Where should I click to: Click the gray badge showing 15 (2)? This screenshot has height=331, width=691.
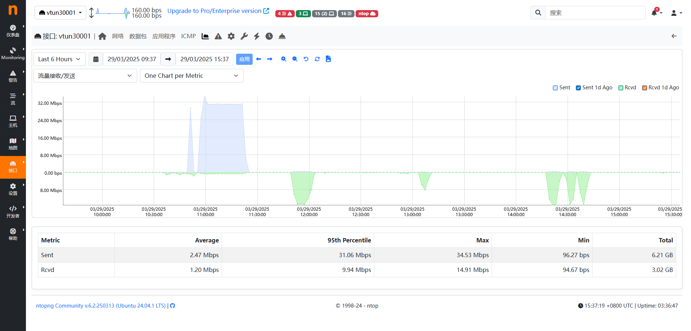click(x=324, y=14)
